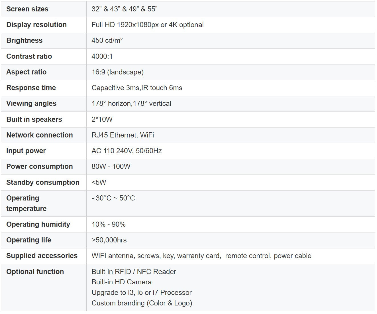The image size is (377, 314).
Task: Select the Built-in HD Camera line
Action: pyautogui.click(x=122, y=282)
